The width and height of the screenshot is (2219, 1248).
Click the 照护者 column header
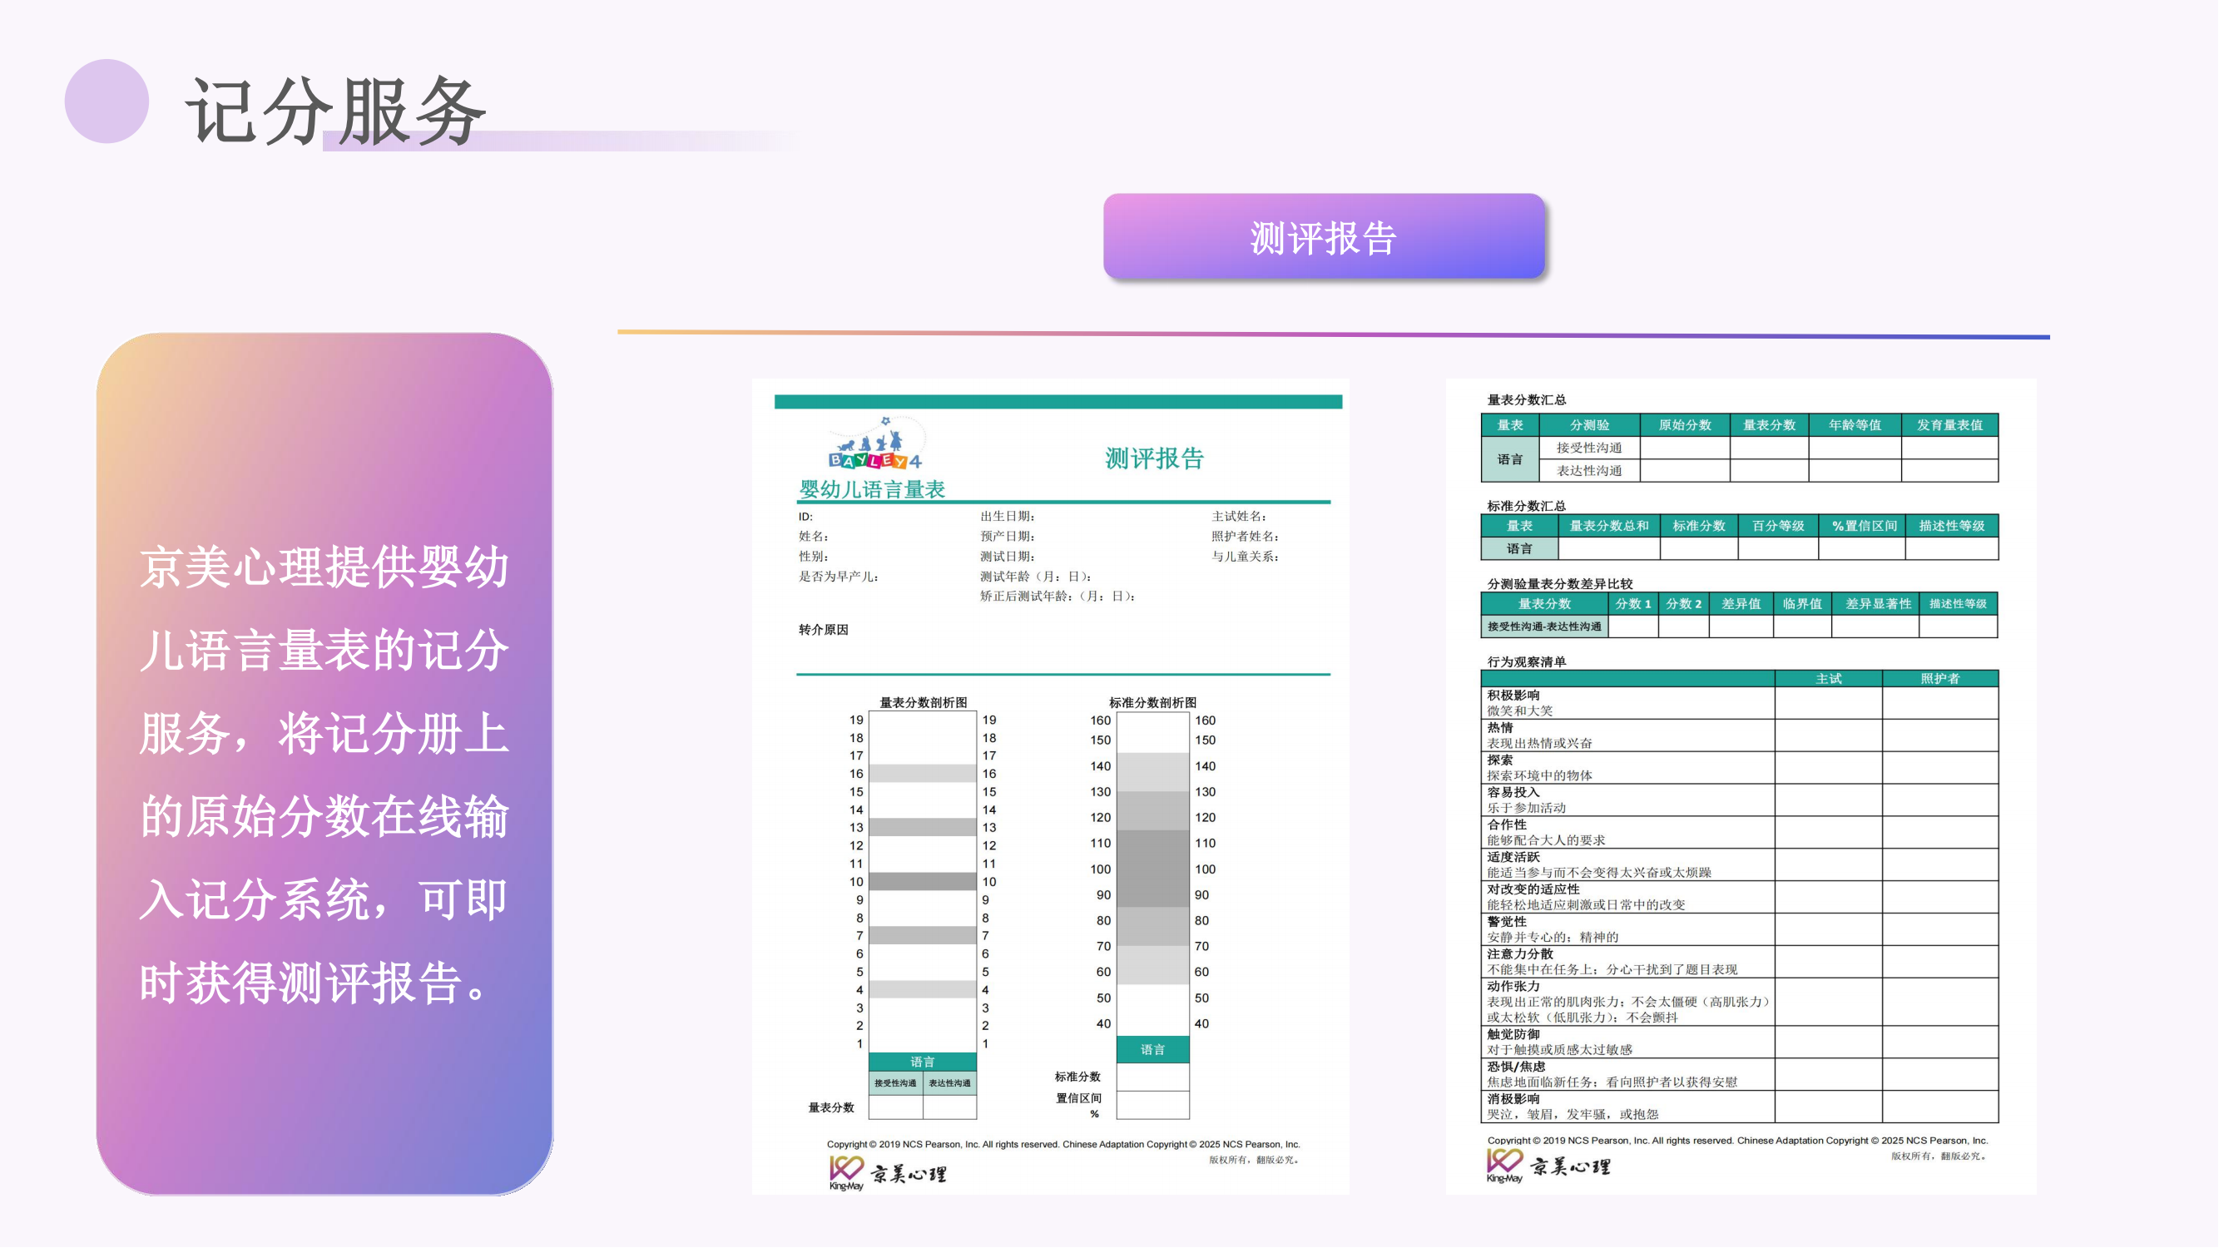[x=1939, y=679]
